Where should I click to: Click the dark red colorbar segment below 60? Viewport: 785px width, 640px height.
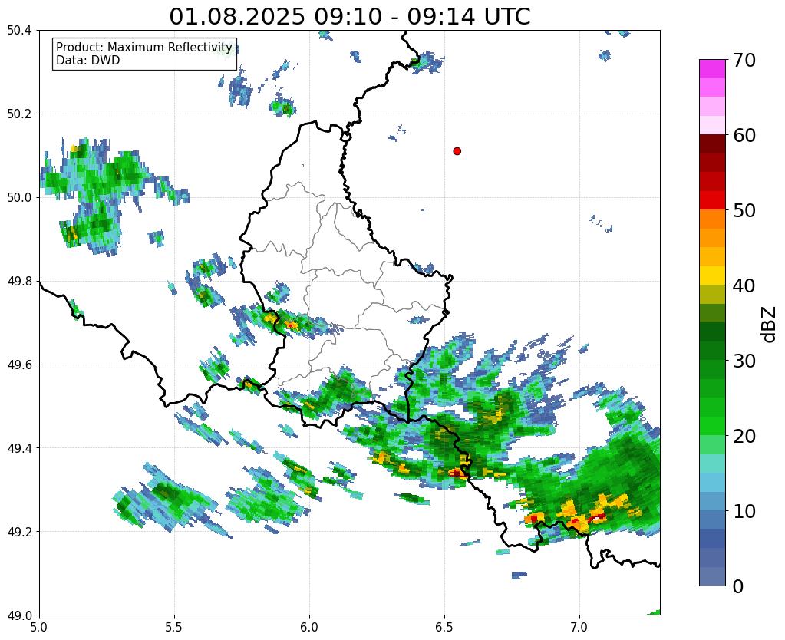(712, 144)
